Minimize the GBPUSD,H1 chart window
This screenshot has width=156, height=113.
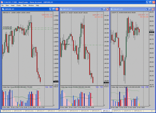coord(51,9)
